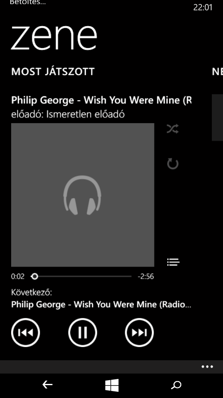Open the előadó: Ismeretlen előadó link
Viewport: 223px width, 398px height.
[x=68, y=114]
